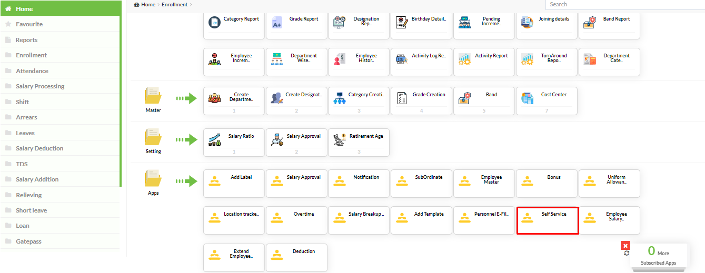The width and height of the screenshot is (705, 273).
Task: Open the Grade Report tile
Action: [x=296, y=25]
